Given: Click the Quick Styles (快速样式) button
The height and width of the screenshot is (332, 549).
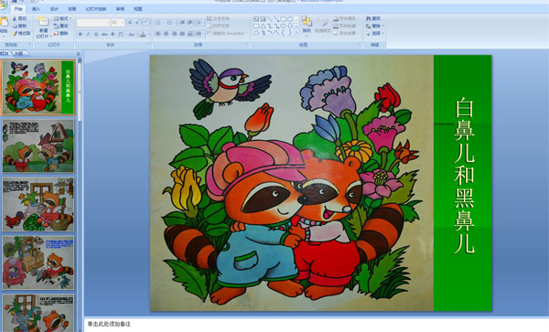Looking at the screenshot, I should 323,26.
